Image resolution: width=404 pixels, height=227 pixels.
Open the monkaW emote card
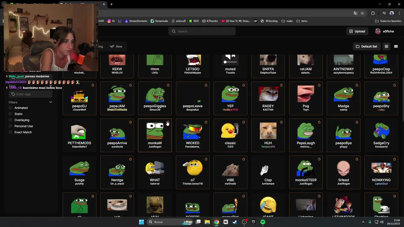coord(155,135)
